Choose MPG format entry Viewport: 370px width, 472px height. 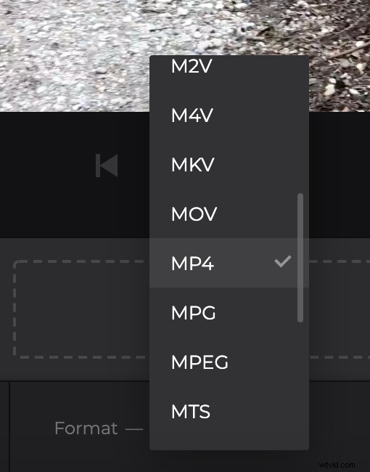(229, 312)
